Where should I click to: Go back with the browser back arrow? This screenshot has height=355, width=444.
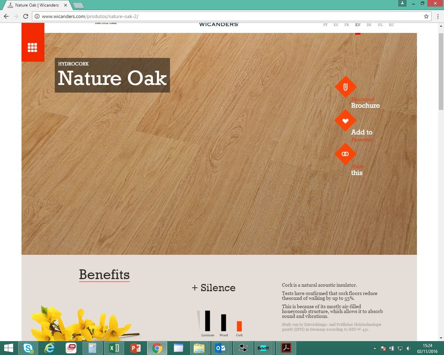[x=6, y=16]
